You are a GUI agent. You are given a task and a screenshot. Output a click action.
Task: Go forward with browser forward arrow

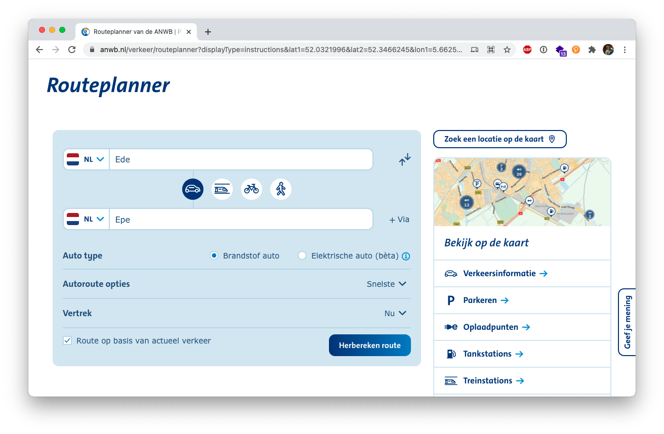pyautogui.click(x=56, y=50)
